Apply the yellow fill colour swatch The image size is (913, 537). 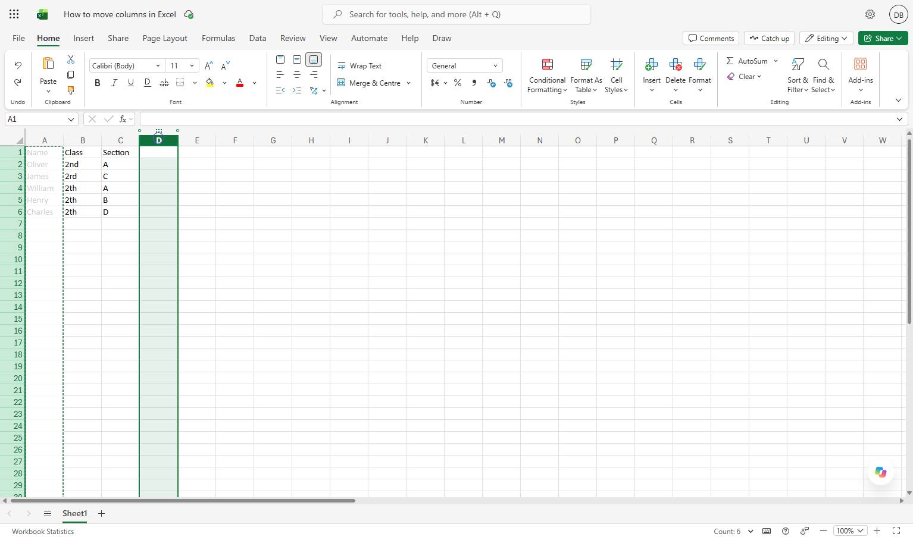(x=210, y=83)
